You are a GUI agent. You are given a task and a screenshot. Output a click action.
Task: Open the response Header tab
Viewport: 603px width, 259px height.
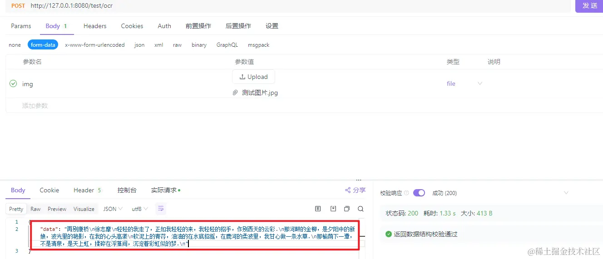tap(88, 190)
